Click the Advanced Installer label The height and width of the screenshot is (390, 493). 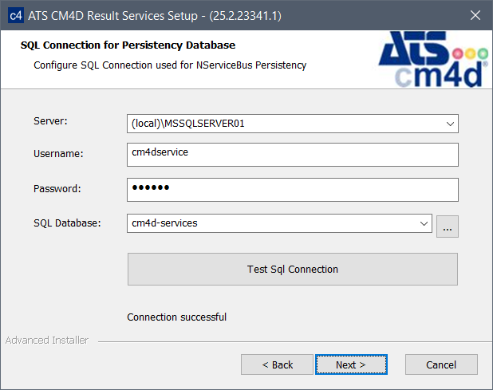pos(47,341)
